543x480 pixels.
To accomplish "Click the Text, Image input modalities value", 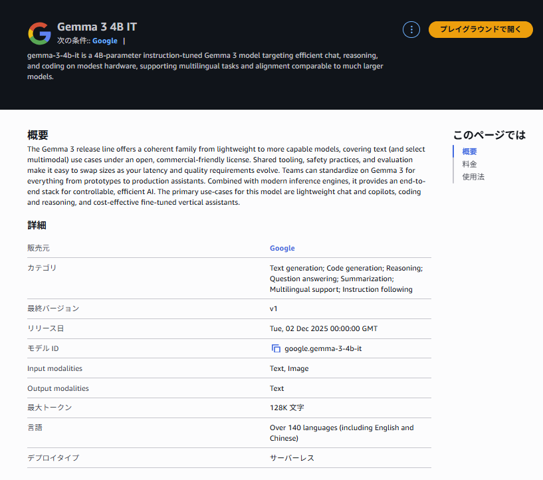I will point(289,368).
